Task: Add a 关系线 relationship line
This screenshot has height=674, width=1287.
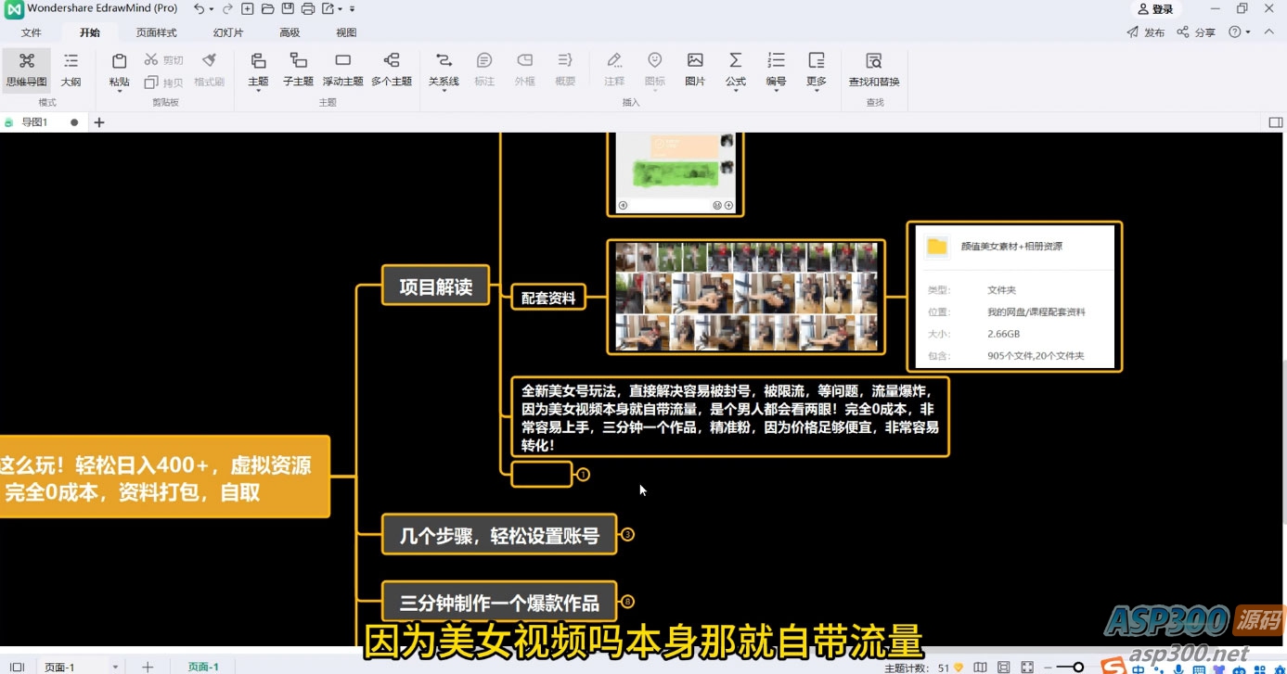Action: pos(444,70)
